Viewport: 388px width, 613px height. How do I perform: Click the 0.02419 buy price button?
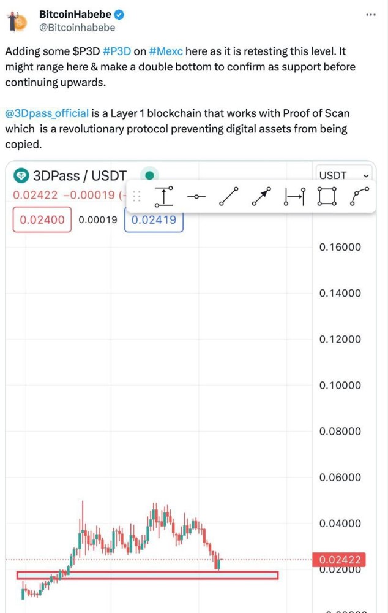point(154,219)
